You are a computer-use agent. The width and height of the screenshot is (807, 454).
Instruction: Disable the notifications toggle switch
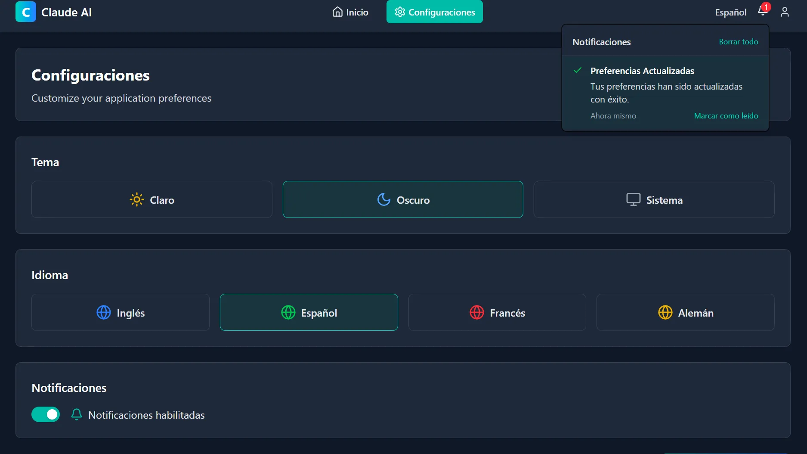tap(46, 414)
